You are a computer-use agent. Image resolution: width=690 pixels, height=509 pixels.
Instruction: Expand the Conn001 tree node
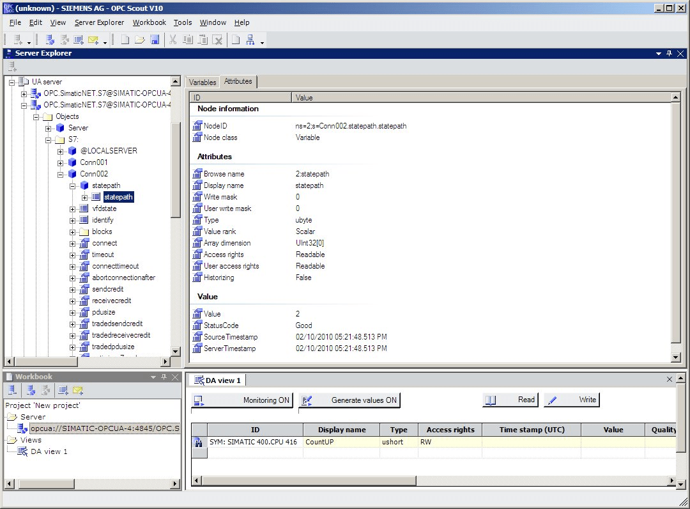60,163
